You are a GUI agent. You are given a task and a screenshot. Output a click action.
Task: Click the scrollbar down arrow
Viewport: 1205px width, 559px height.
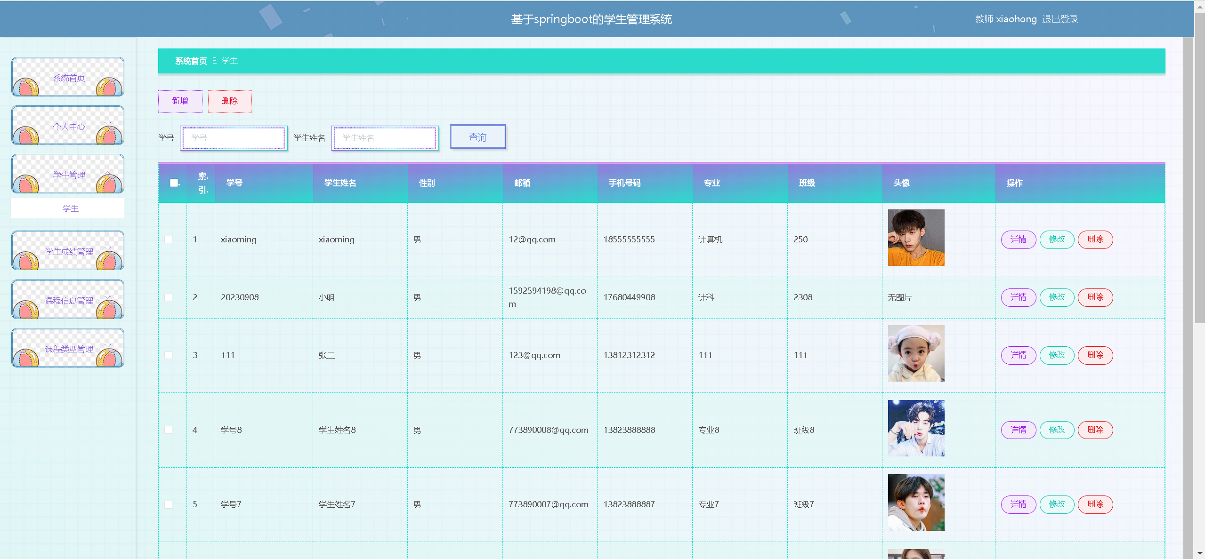click(1200, 553)
